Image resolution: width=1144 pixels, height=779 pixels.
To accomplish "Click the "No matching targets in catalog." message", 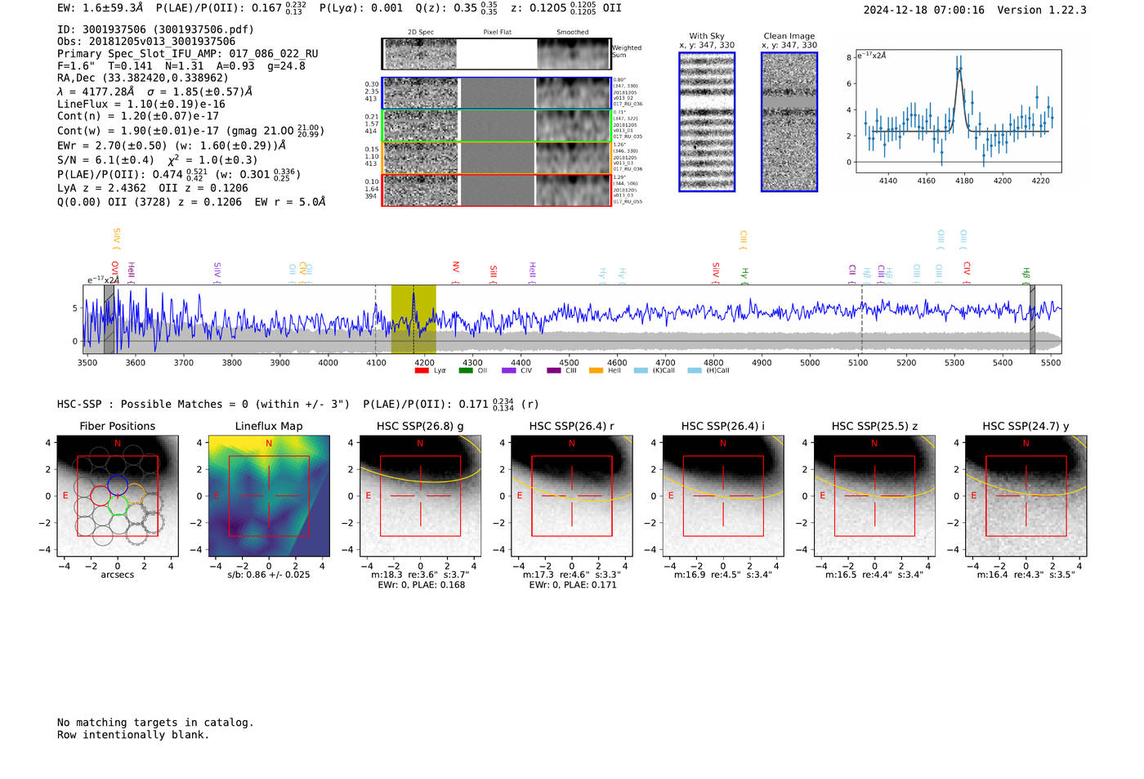I will 155,723.
